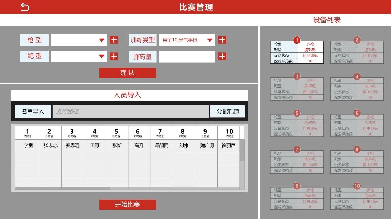Select device 6 card in 设备列表
391x219 pixels.
point(357,126)
